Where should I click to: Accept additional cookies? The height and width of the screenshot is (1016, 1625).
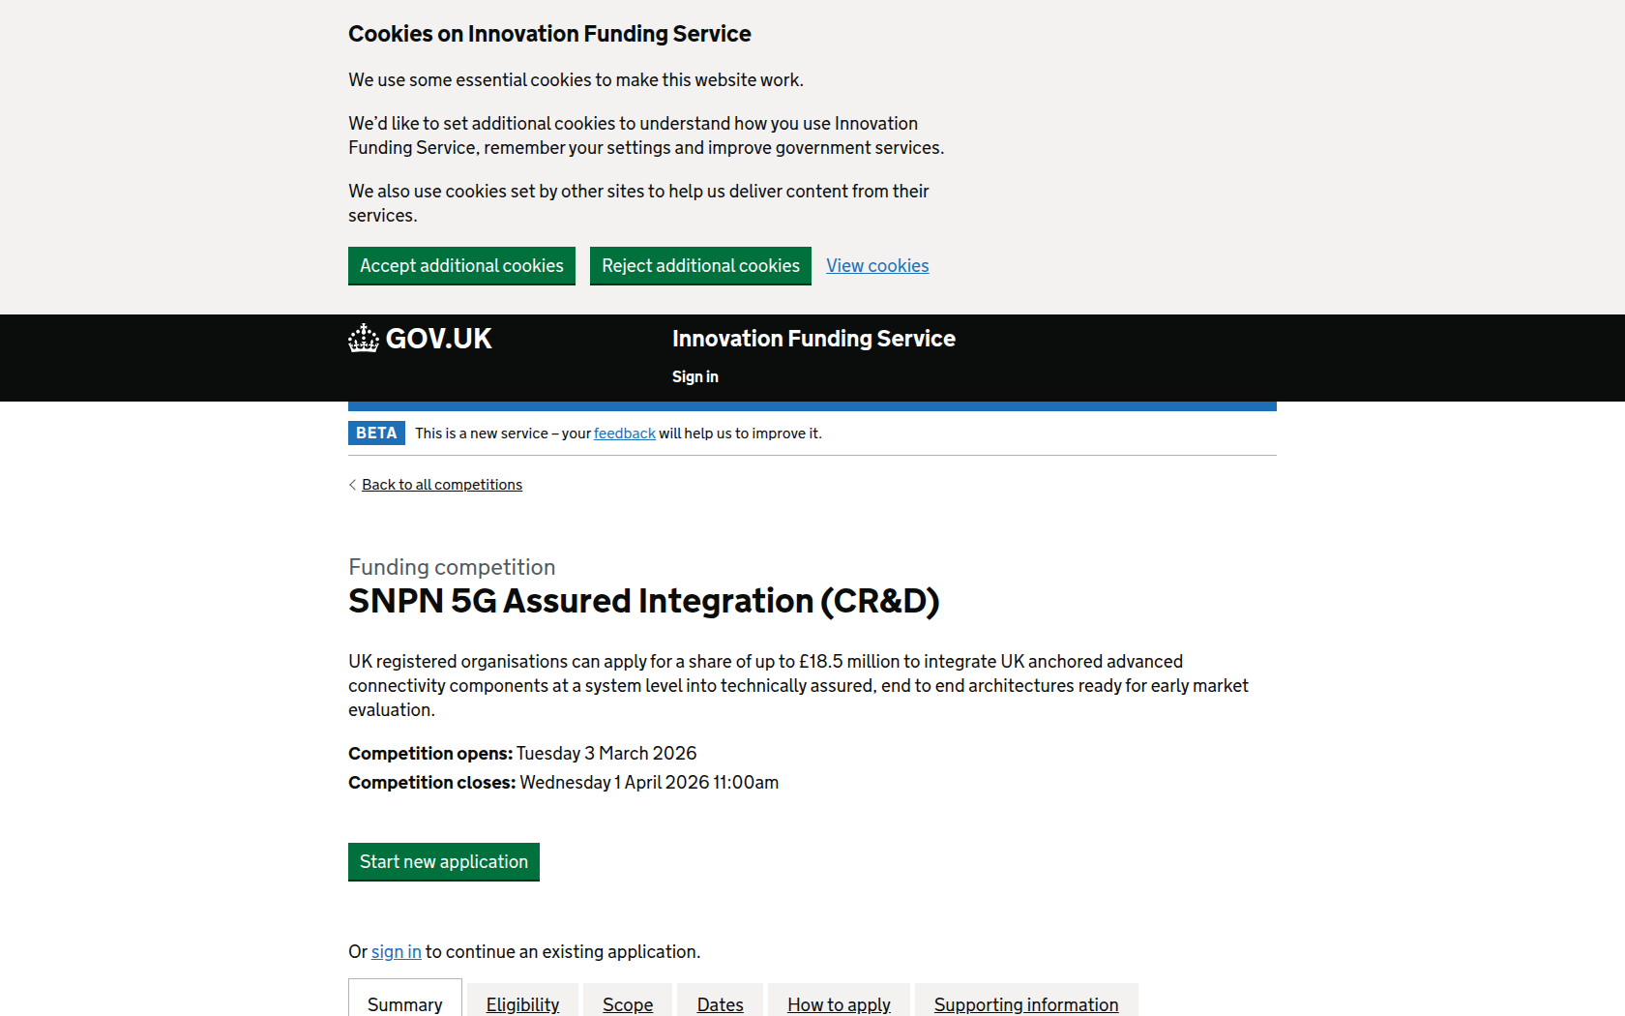click(x=461, y=266)
